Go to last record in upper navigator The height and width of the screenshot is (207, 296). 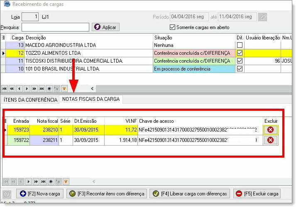click(x=42, y=88)
